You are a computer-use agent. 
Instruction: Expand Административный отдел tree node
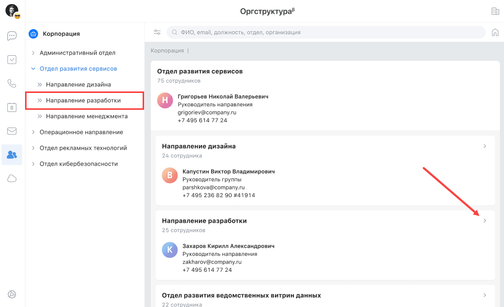(33, 53)
